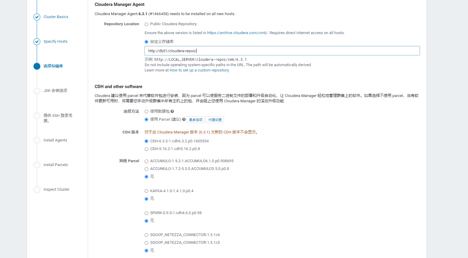Viewport: 468px width, 258px height.
Task: Click the CDH 版本 warning message text
Action: 202,132
